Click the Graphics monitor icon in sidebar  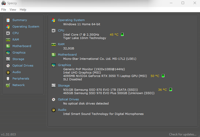point(8,53)
